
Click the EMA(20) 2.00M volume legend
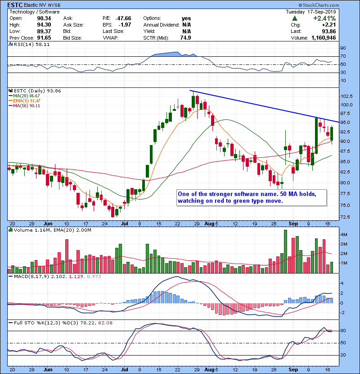click(x=72, y=230)
